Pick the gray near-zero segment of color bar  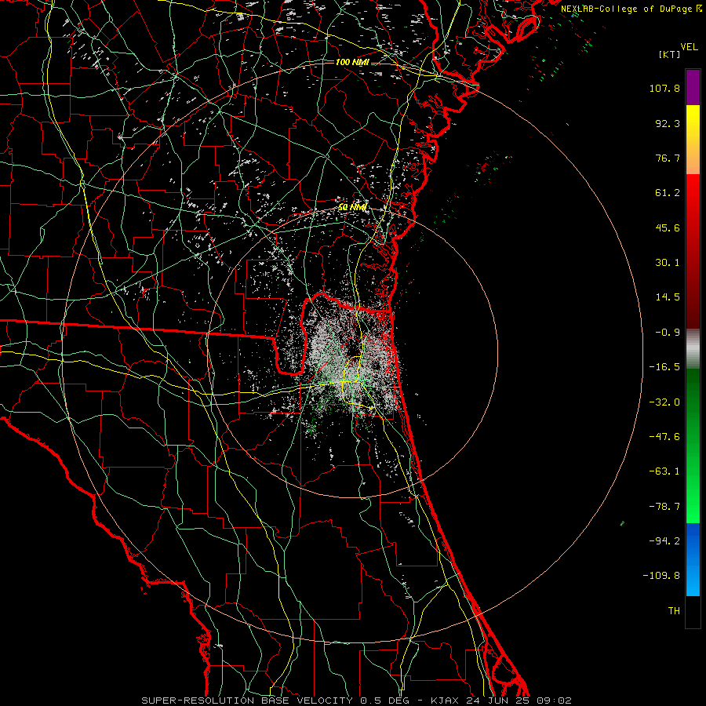693,349
